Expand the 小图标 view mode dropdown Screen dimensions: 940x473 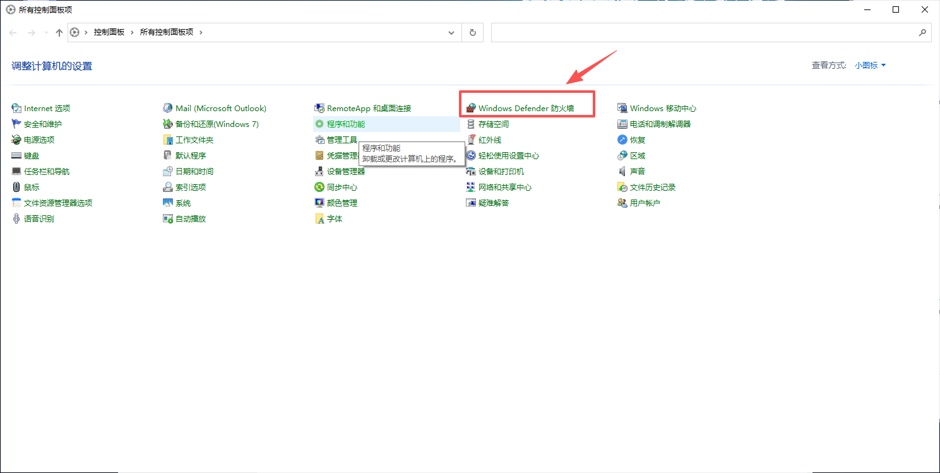(871, 65)
